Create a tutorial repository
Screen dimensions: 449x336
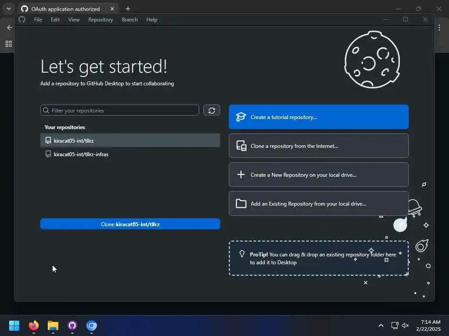(x=319, y=117)
